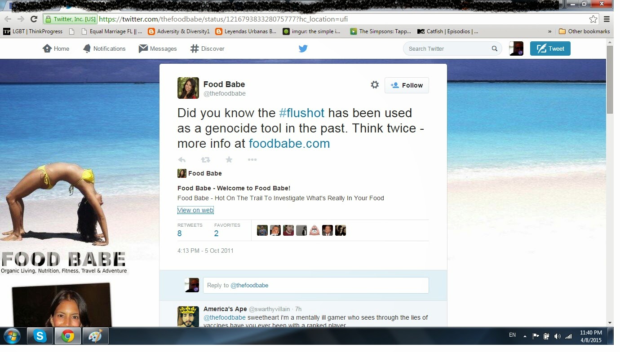The width and height of the screenshot is (620, 352).
Task: Open the Chrome hamburger menu
Action: (607, 19)
